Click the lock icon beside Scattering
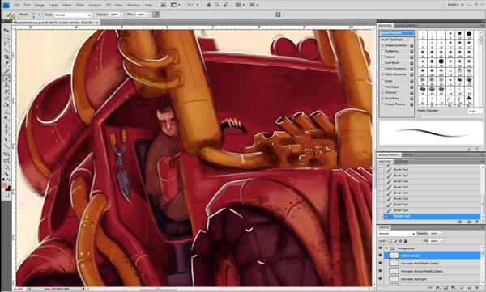 (411, 52)
